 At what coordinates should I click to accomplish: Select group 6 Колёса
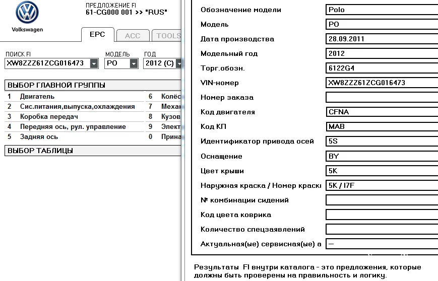tap(163, 97)
